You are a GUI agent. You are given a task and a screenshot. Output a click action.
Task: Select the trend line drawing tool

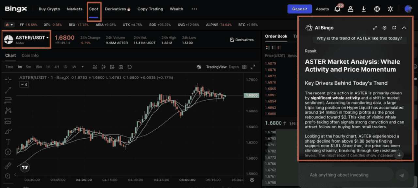(x=8, y=90)
